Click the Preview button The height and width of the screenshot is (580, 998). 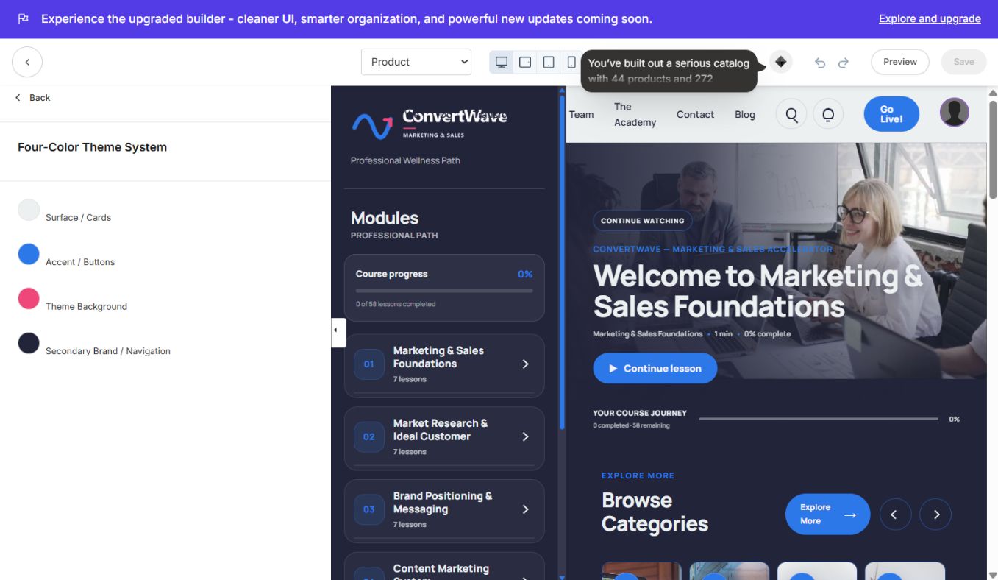(x=900, y=62)
